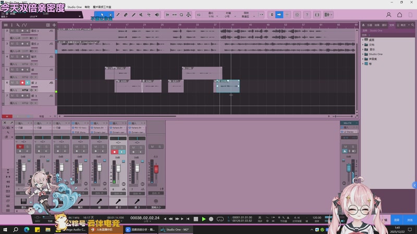Solo track 3 音乐 2 in track list
Viewport: 417px width, 234px height.
click(x=17, y=44)
